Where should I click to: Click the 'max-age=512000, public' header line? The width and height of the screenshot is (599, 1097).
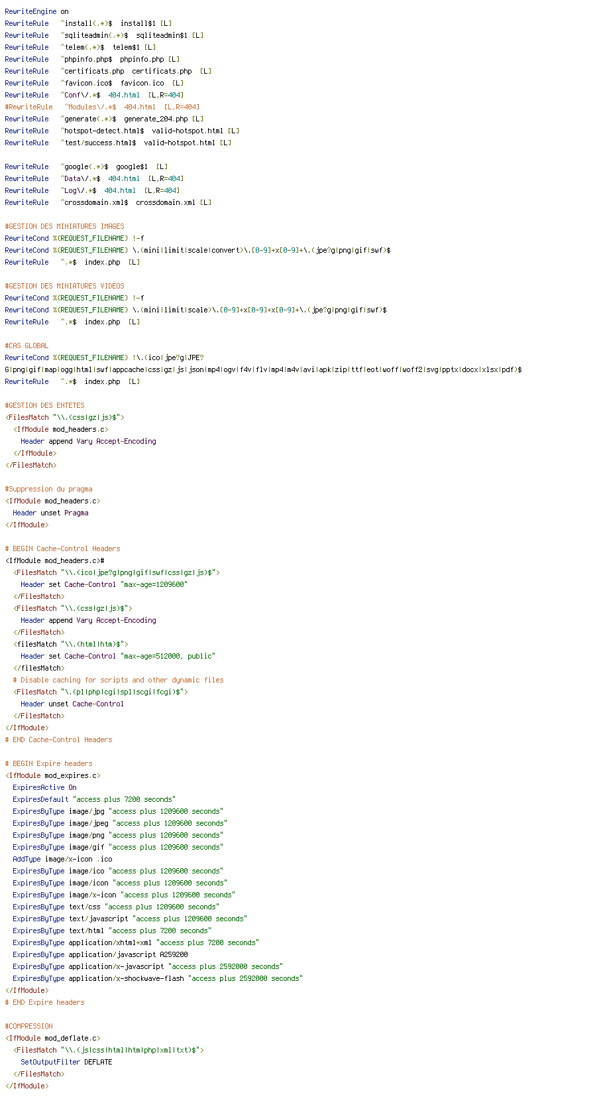(x=118, y=656)
